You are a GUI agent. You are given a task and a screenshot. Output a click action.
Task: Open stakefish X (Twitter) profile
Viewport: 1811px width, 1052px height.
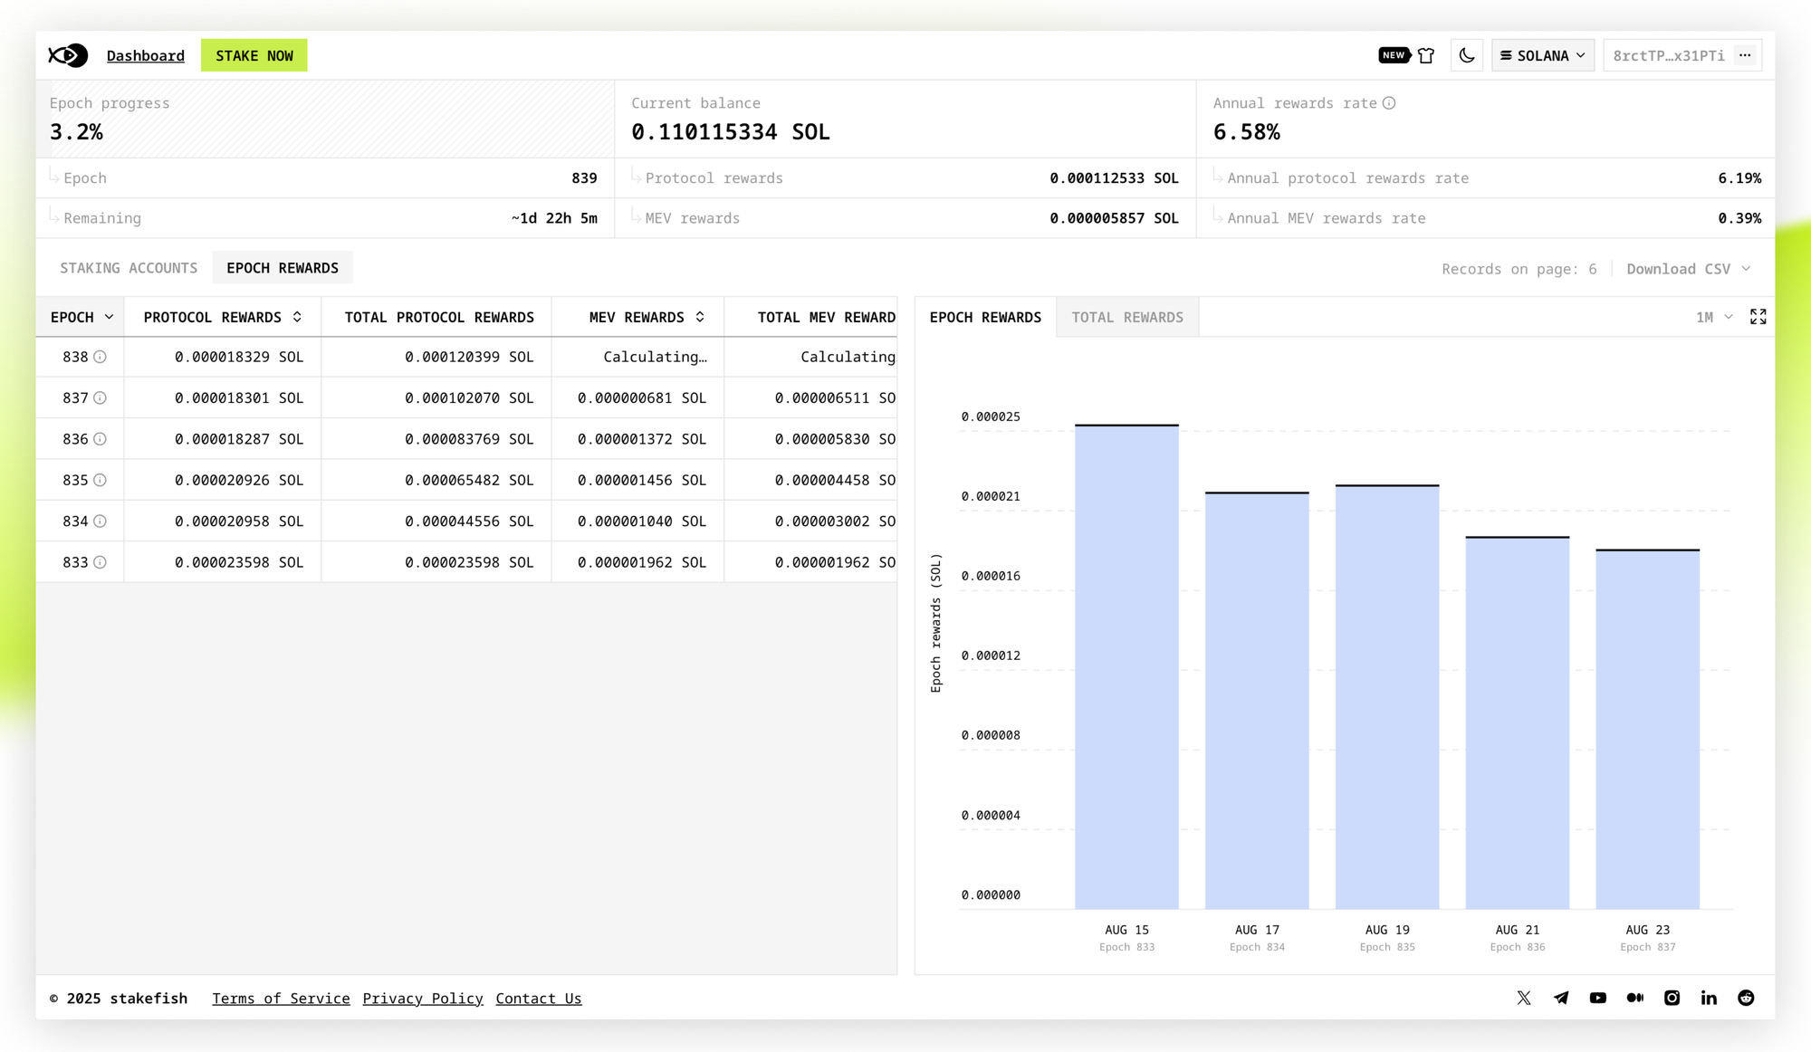[x=1524, y=998]
